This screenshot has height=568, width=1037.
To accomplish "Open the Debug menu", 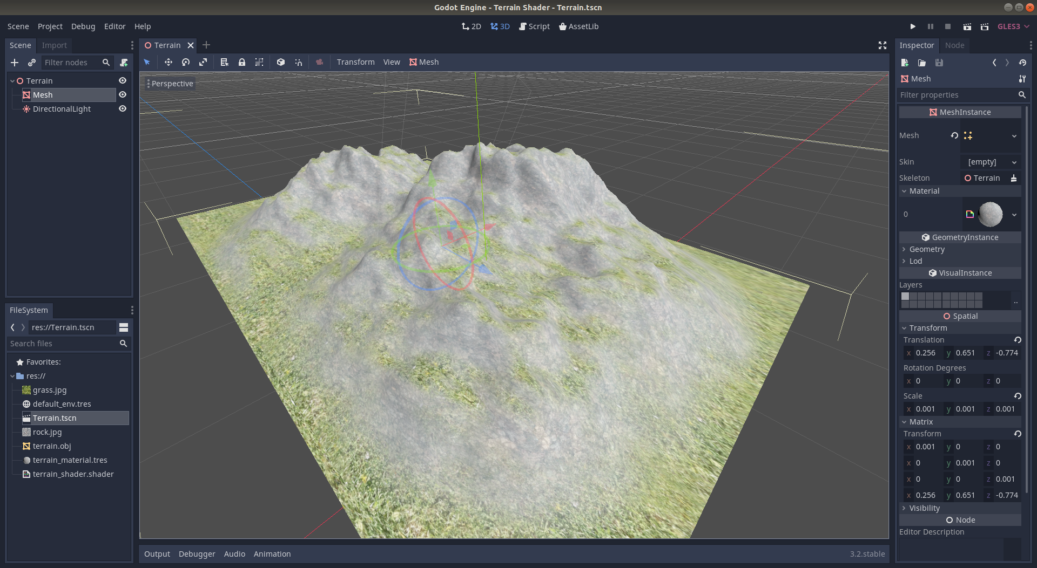I will click(83, 26).
